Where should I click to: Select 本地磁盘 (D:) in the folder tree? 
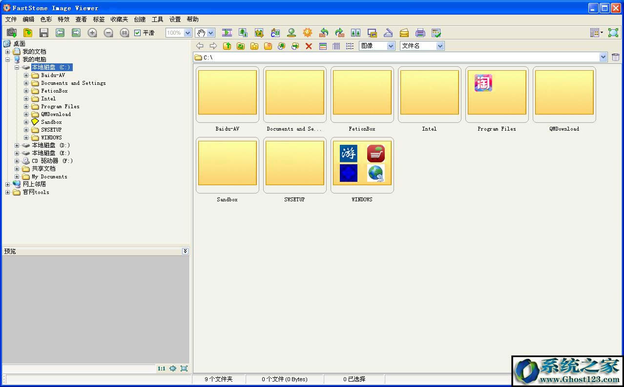pos(51,145)
